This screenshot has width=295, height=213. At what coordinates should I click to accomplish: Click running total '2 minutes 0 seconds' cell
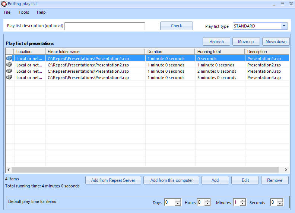pyautogui.click(x=216, y=72)
